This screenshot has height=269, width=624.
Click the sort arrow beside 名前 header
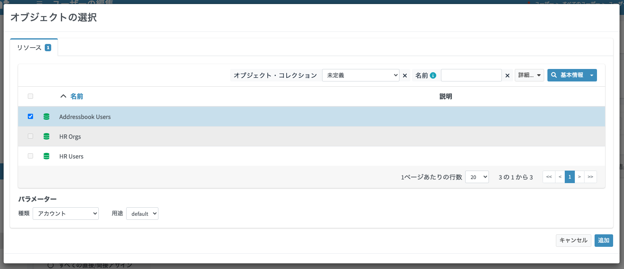click(x=63, y=96)
